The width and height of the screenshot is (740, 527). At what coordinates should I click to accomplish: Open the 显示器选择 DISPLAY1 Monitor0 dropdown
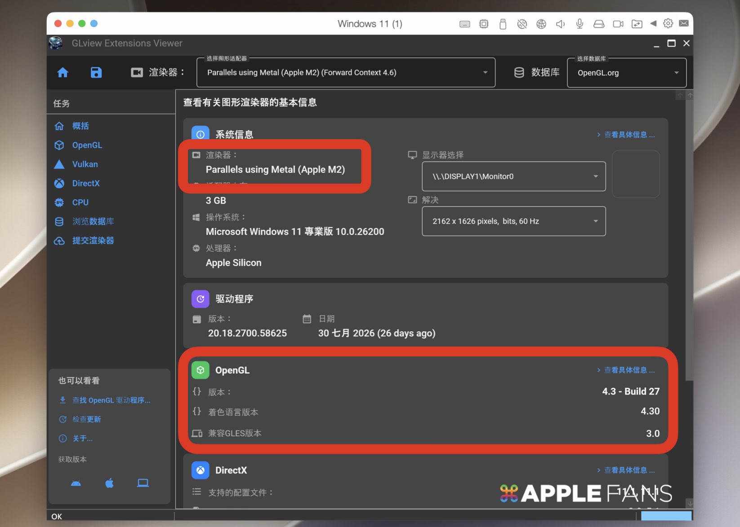click(x=514, y=176)
